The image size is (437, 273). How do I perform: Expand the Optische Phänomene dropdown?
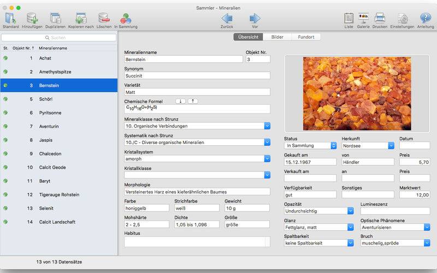pos(427,228)
